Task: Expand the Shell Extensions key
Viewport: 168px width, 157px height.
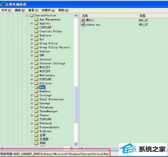Action: point(32,99)
